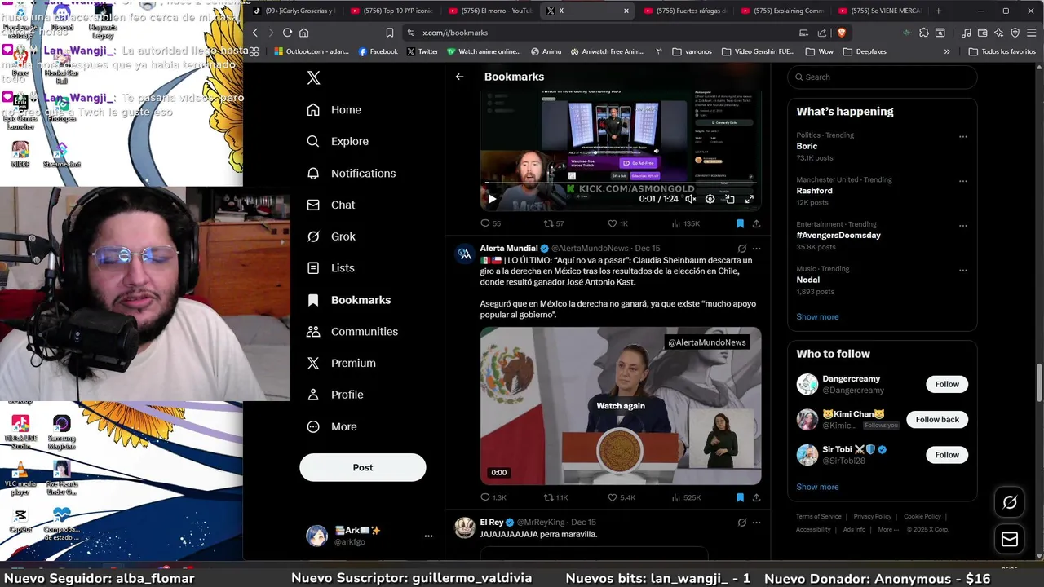The height and width of the screenshot is (587, 1044).
Task: Open options for Boric trend
Action: [x=963, y=137]
